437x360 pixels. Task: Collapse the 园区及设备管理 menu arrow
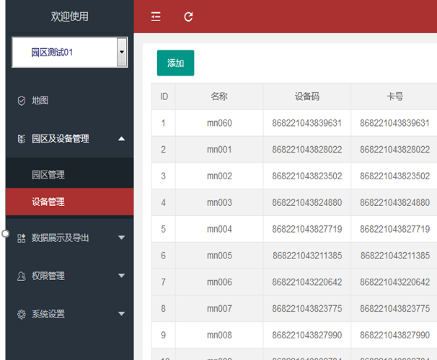(121, 139)
